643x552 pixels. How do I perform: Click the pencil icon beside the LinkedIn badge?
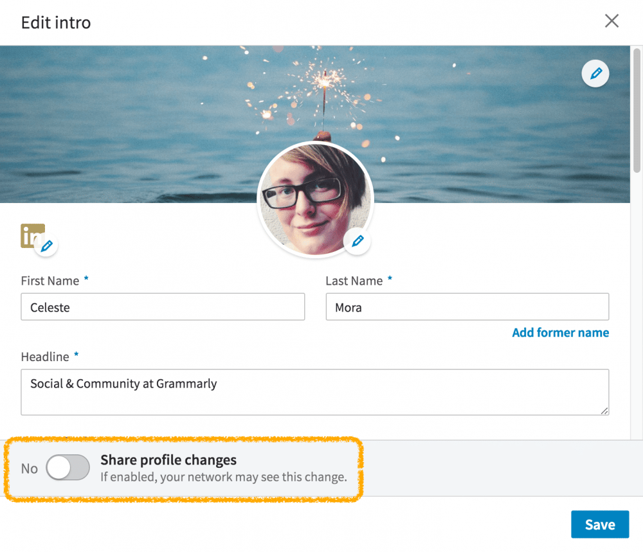(46, 245)
